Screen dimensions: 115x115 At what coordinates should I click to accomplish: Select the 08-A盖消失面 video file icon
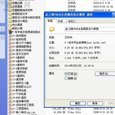(10, 61)
